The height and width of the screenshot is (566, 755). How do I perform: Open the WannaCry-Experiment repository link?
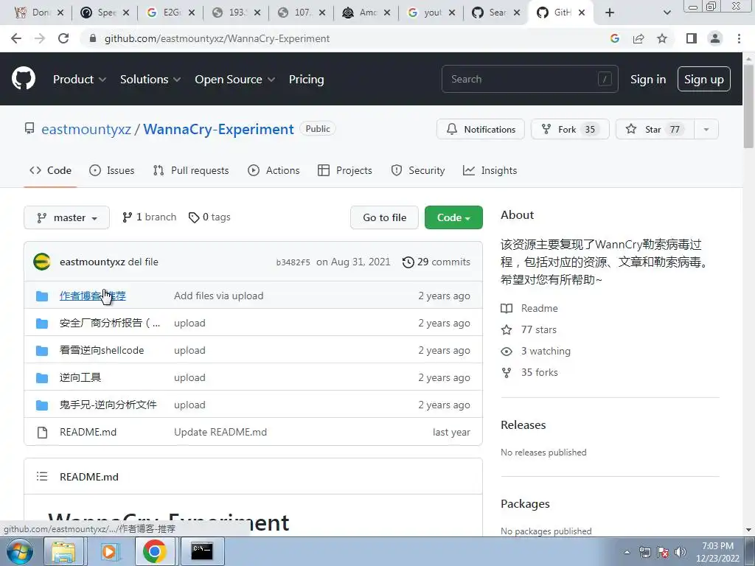pos(218,129)
